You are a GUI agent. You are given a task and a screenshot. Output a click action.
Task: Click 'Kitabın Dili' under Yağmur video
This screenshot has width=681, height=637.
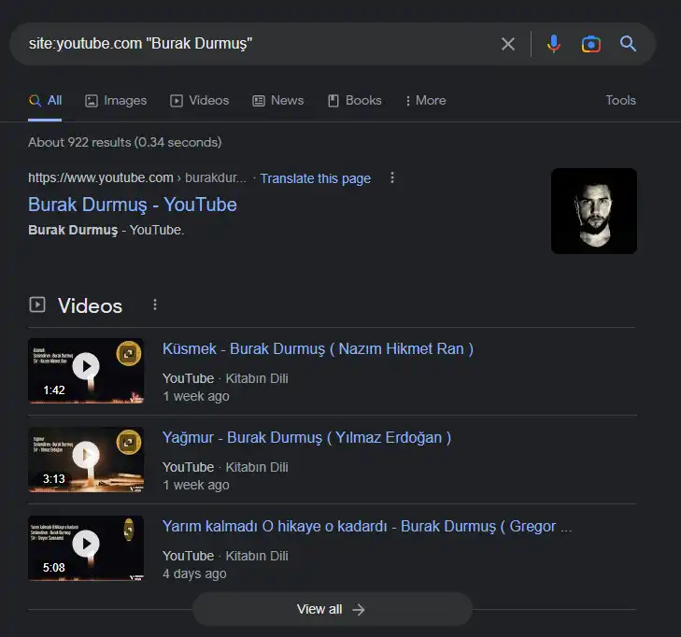pyautogui.click(x=257, y=467)
